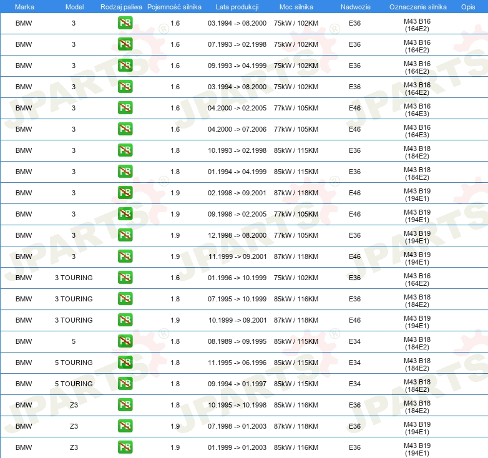Click the fuel icon in row 09.1994 -> 01.1997

click(125, 383)
